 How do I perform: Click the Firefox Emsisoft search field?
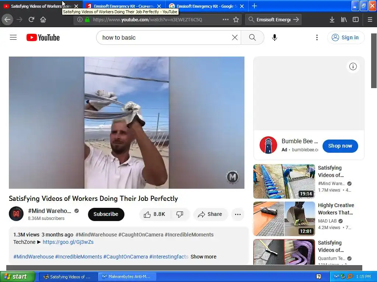(273, 20)
